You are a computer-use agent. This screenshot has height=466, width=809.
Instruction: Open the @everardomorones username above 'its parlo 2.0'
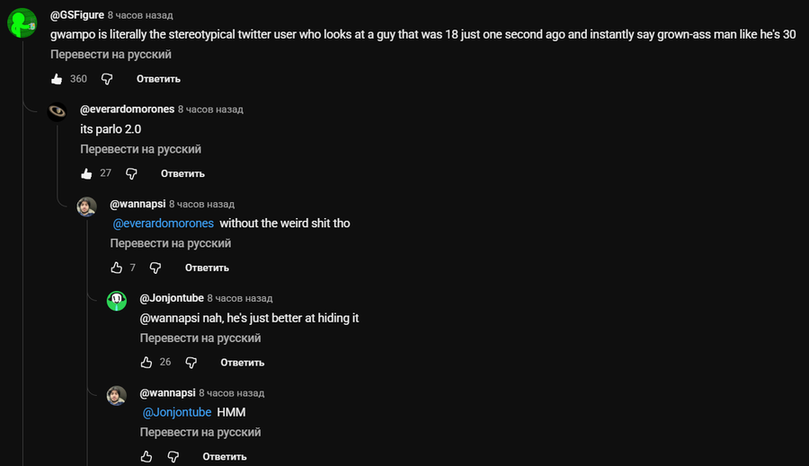(127, 110)
